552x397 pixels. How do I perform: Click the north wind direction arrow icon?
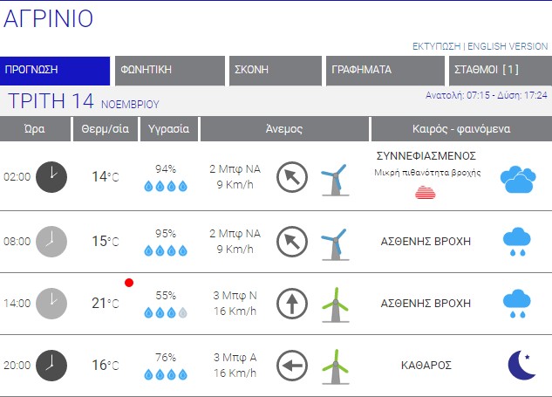pos(292,304)
